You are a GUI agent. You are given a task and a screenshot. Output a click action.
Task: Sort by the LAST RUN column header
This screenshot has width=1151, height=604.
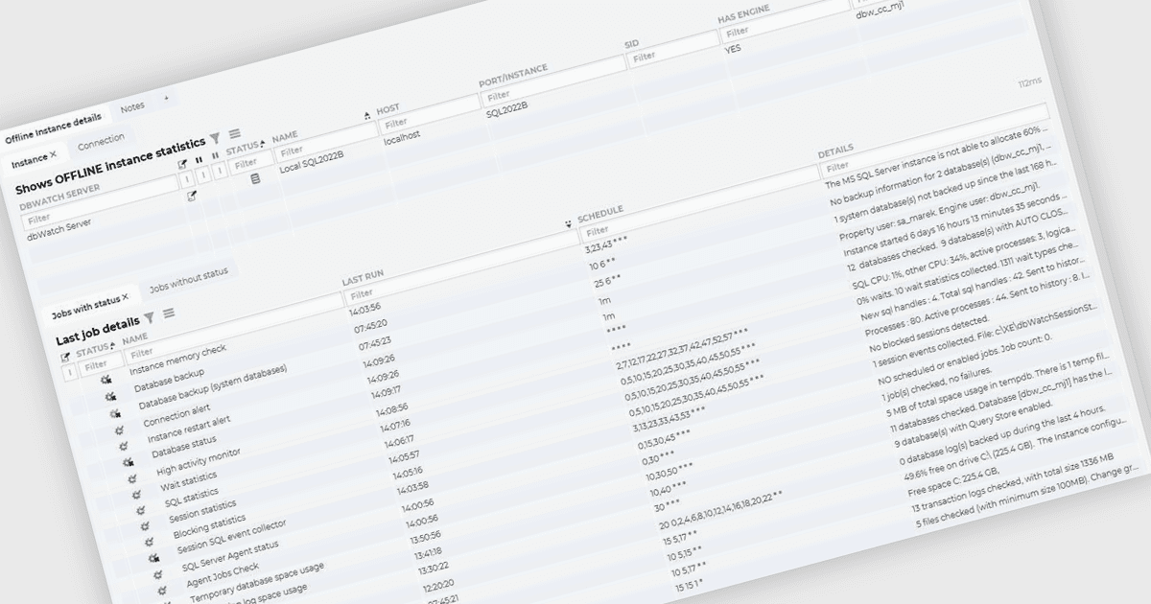pos(364,277)
